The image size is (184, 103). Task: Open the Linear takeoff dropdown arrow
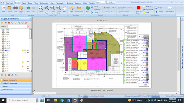pos(99,7)
